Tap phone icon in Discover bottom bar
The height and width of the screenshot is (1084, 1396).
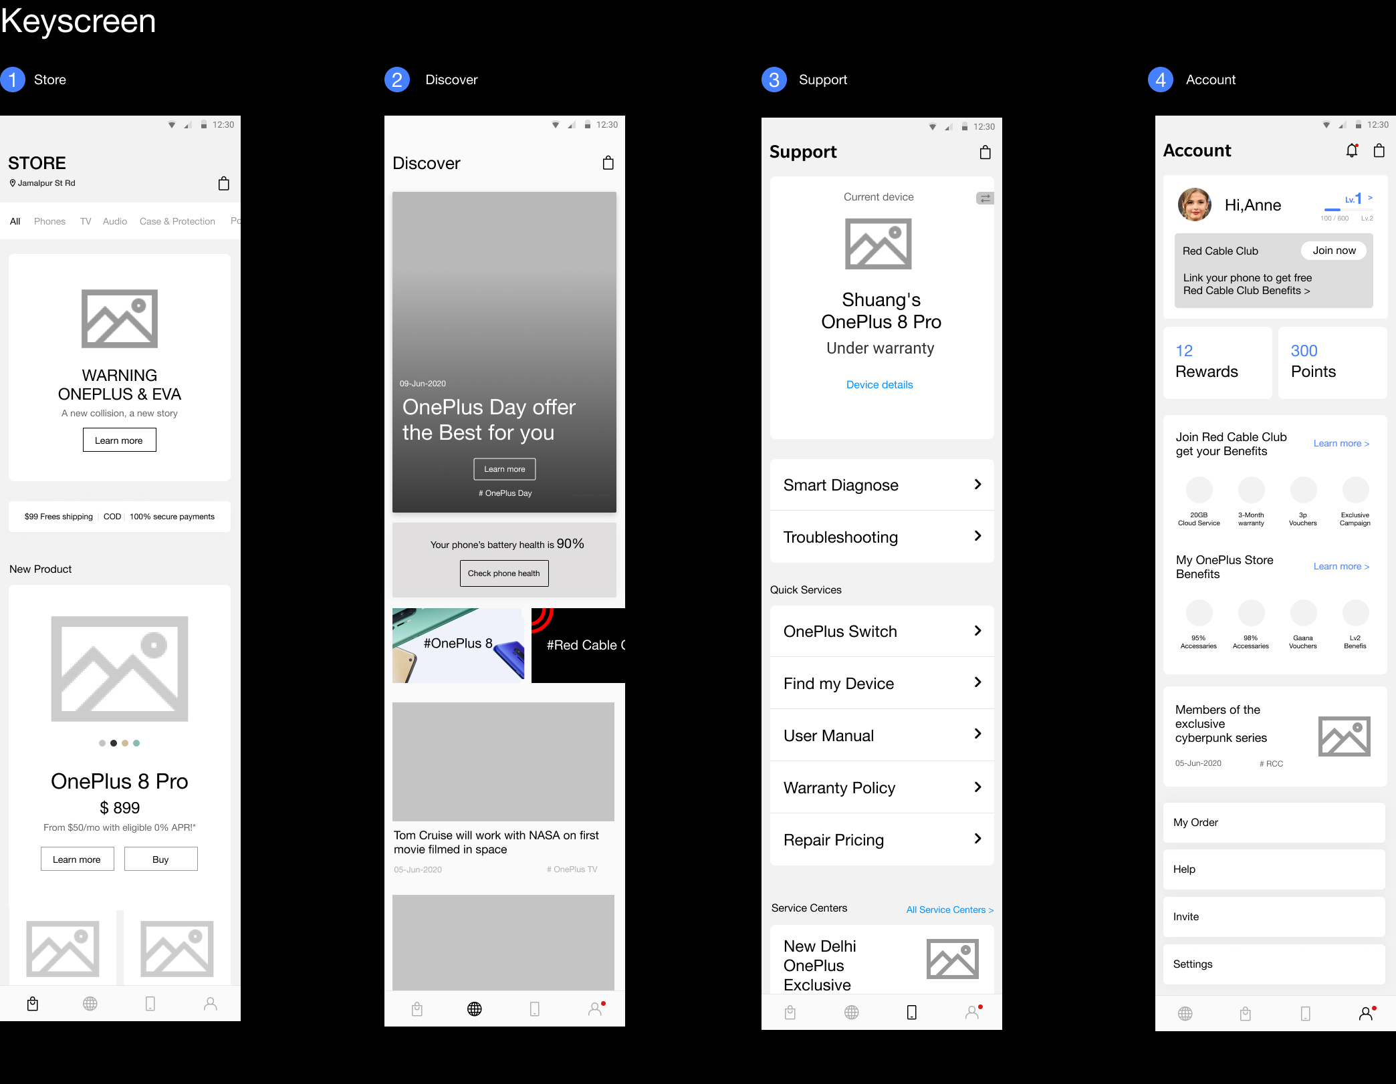click(535, 1008)
